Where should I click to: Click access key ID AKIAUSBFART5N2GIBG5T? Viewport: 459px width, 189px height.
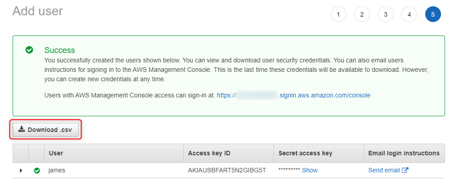[x=227, y=170]
